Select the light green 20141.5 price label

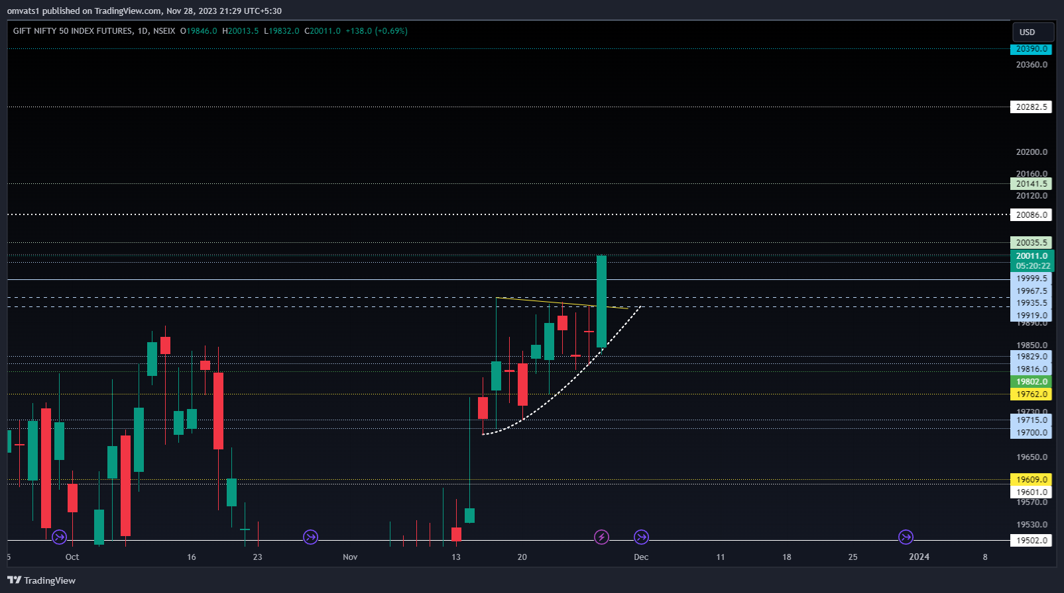coord(1031,184)
